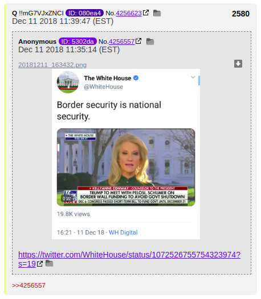261x299 pixels.
Task: Open external link icon after twitter URL
Action: (40, 264)
